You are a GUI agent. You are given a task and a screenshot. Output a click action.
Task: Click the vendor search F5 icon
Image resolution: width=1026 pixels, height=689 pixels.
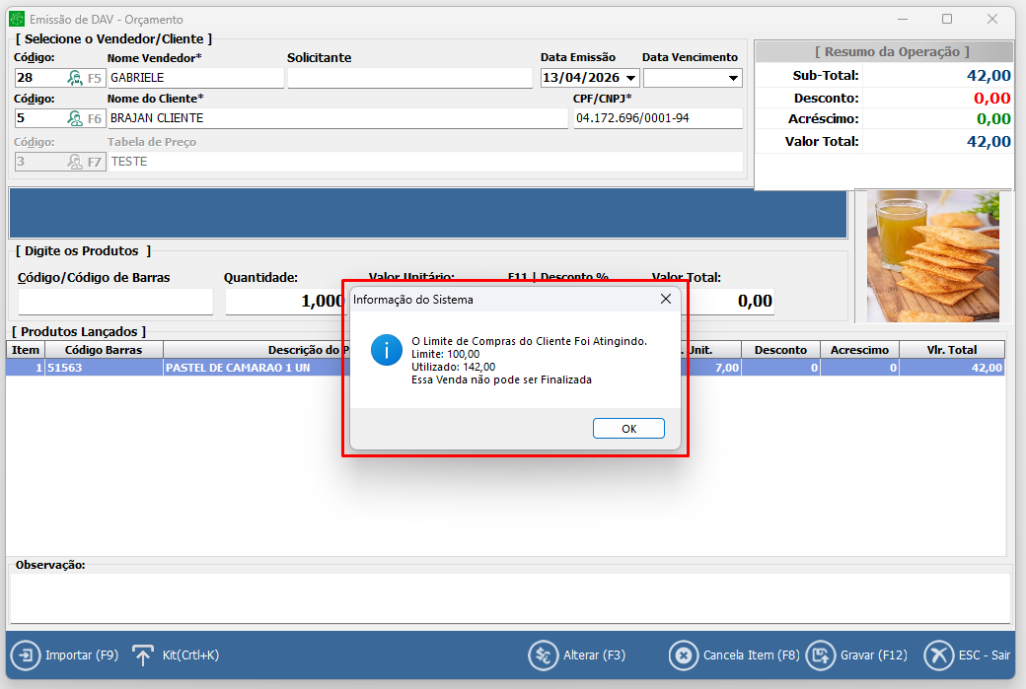click(75, 78)
